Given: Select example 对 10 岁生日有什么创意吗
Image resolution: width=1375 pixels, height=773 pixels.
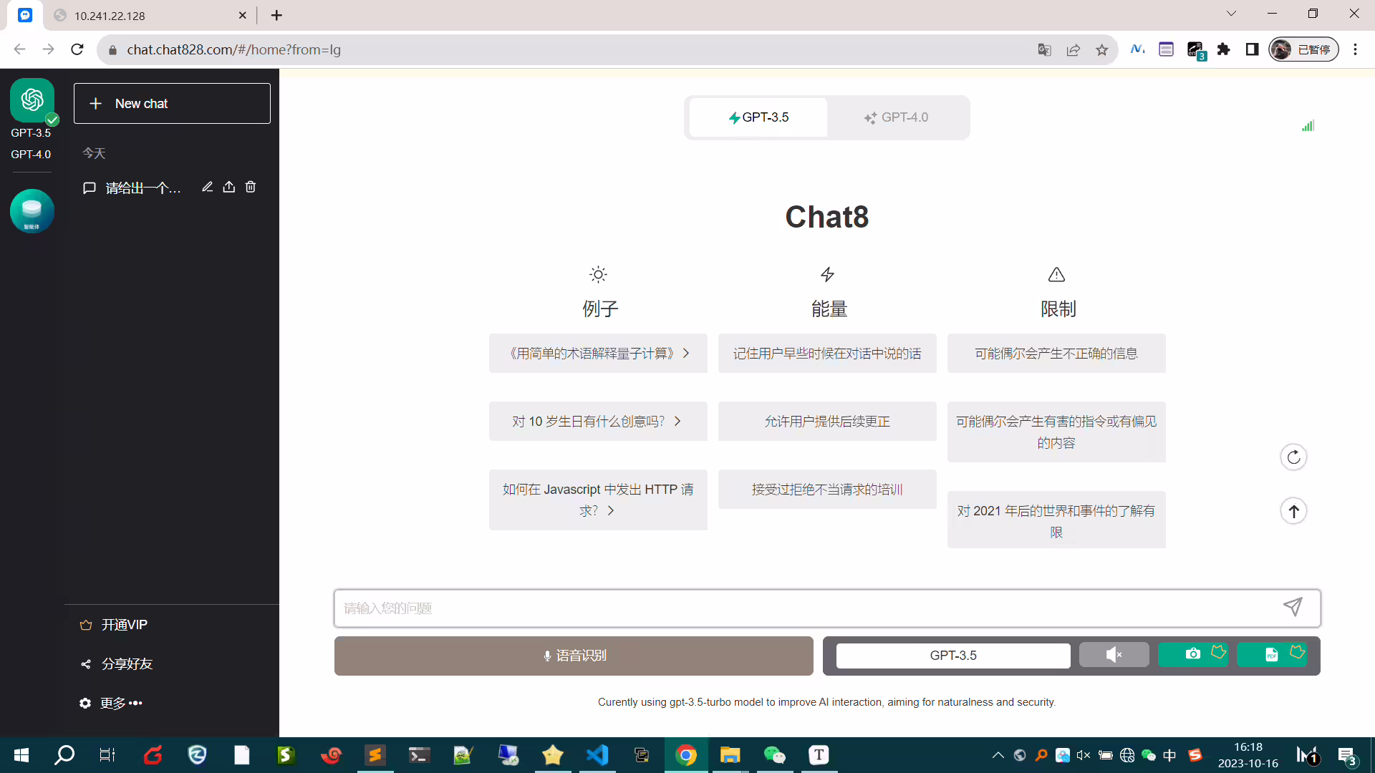Looking at the screenshot, I should [x=598, y=422].
